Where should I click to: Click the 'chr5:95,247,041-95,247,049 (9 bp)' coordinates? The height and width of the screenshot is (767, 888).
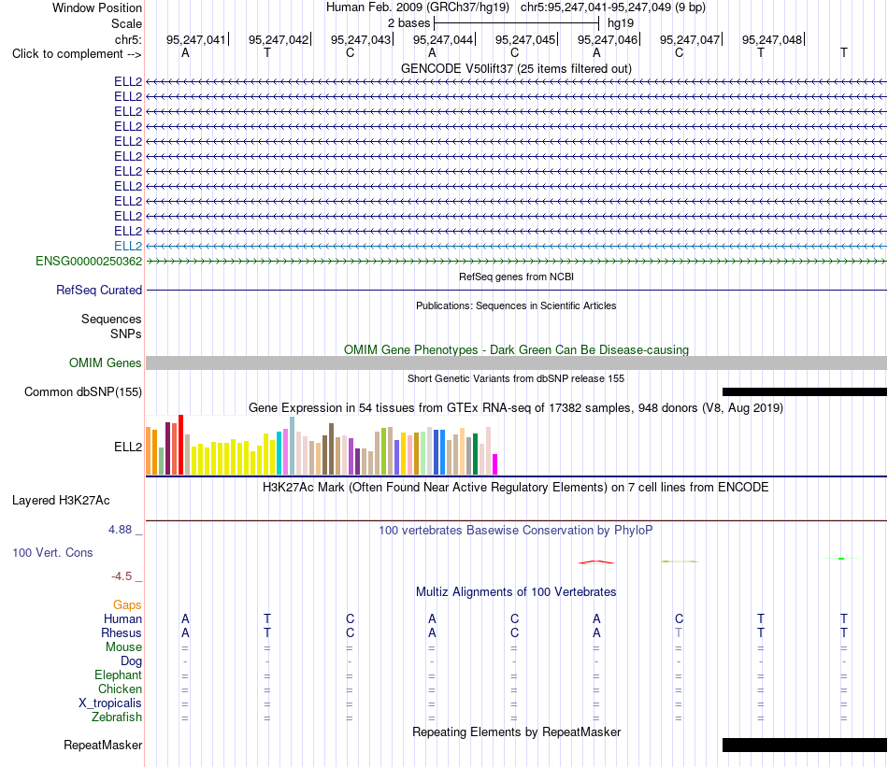tap(613, 7)
